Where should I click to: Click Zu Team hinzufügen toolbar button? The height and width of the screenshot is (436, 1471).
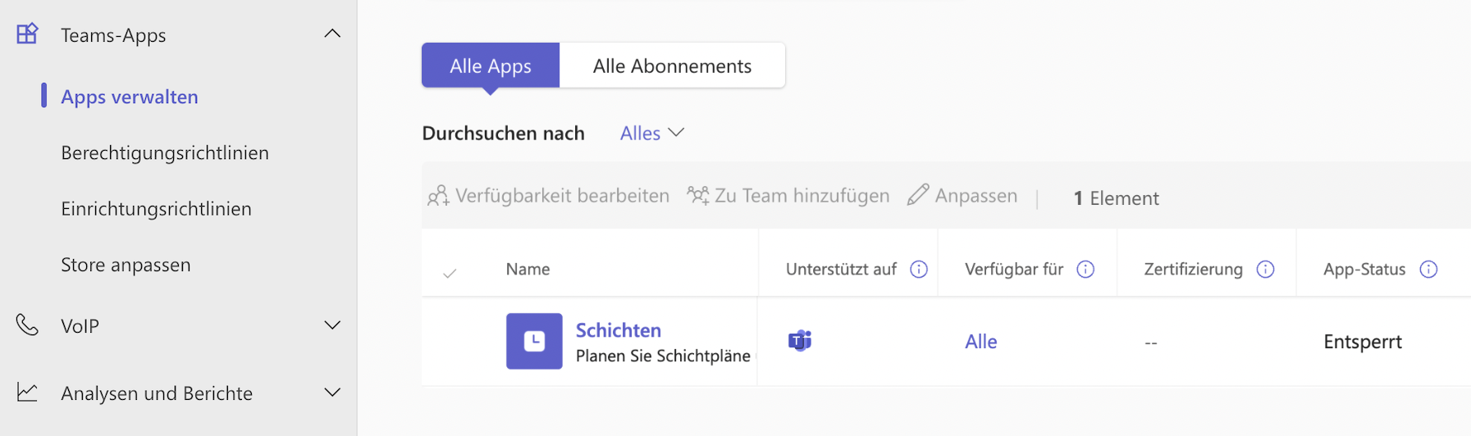click(x=788, y=195)
